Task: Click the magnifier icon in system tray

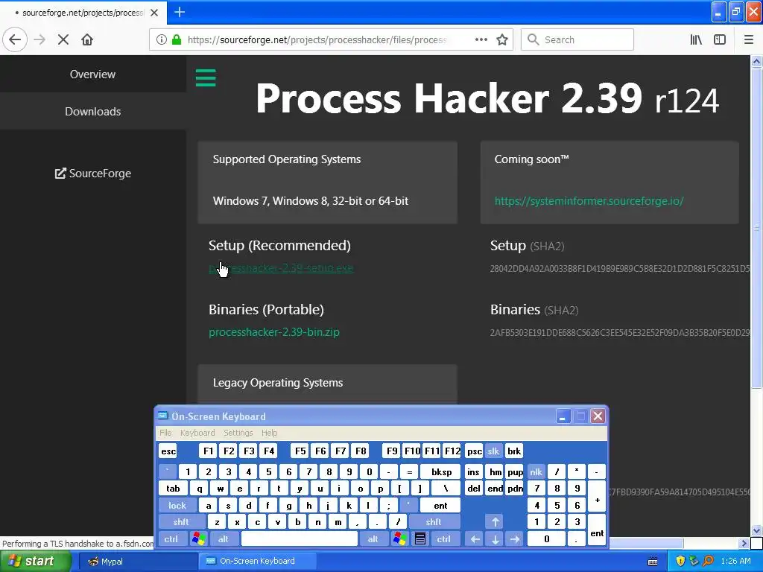Action: [708, 562]
